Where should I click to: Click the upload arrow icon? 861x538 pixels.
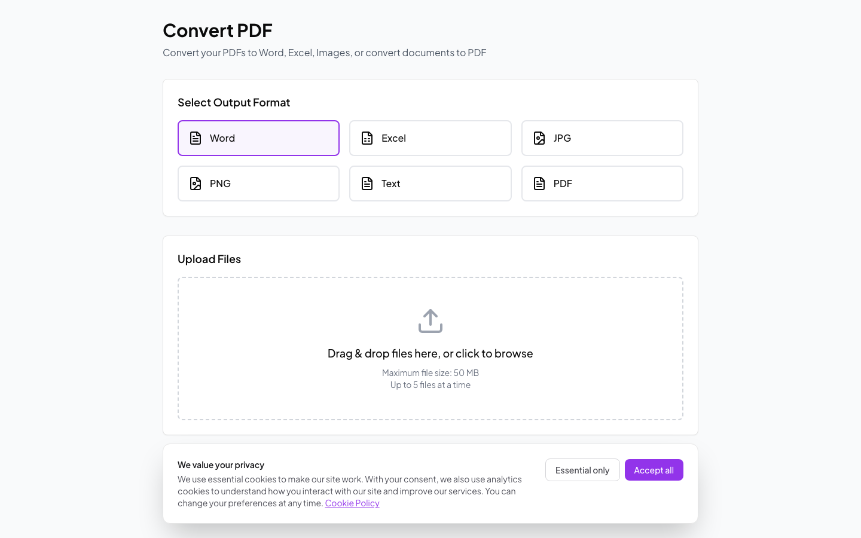point(430,320)
